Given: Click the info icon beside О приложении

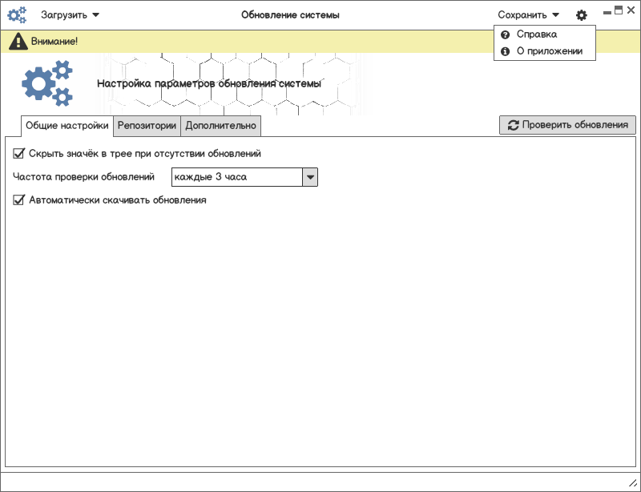Looking at the screenshot, I should (x=506, y=51).
